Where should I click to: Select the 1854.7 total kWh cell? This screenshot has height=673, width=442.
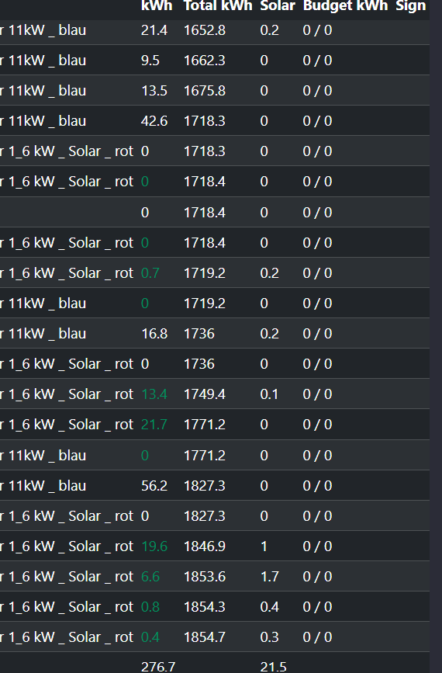[x=205, y=637]
